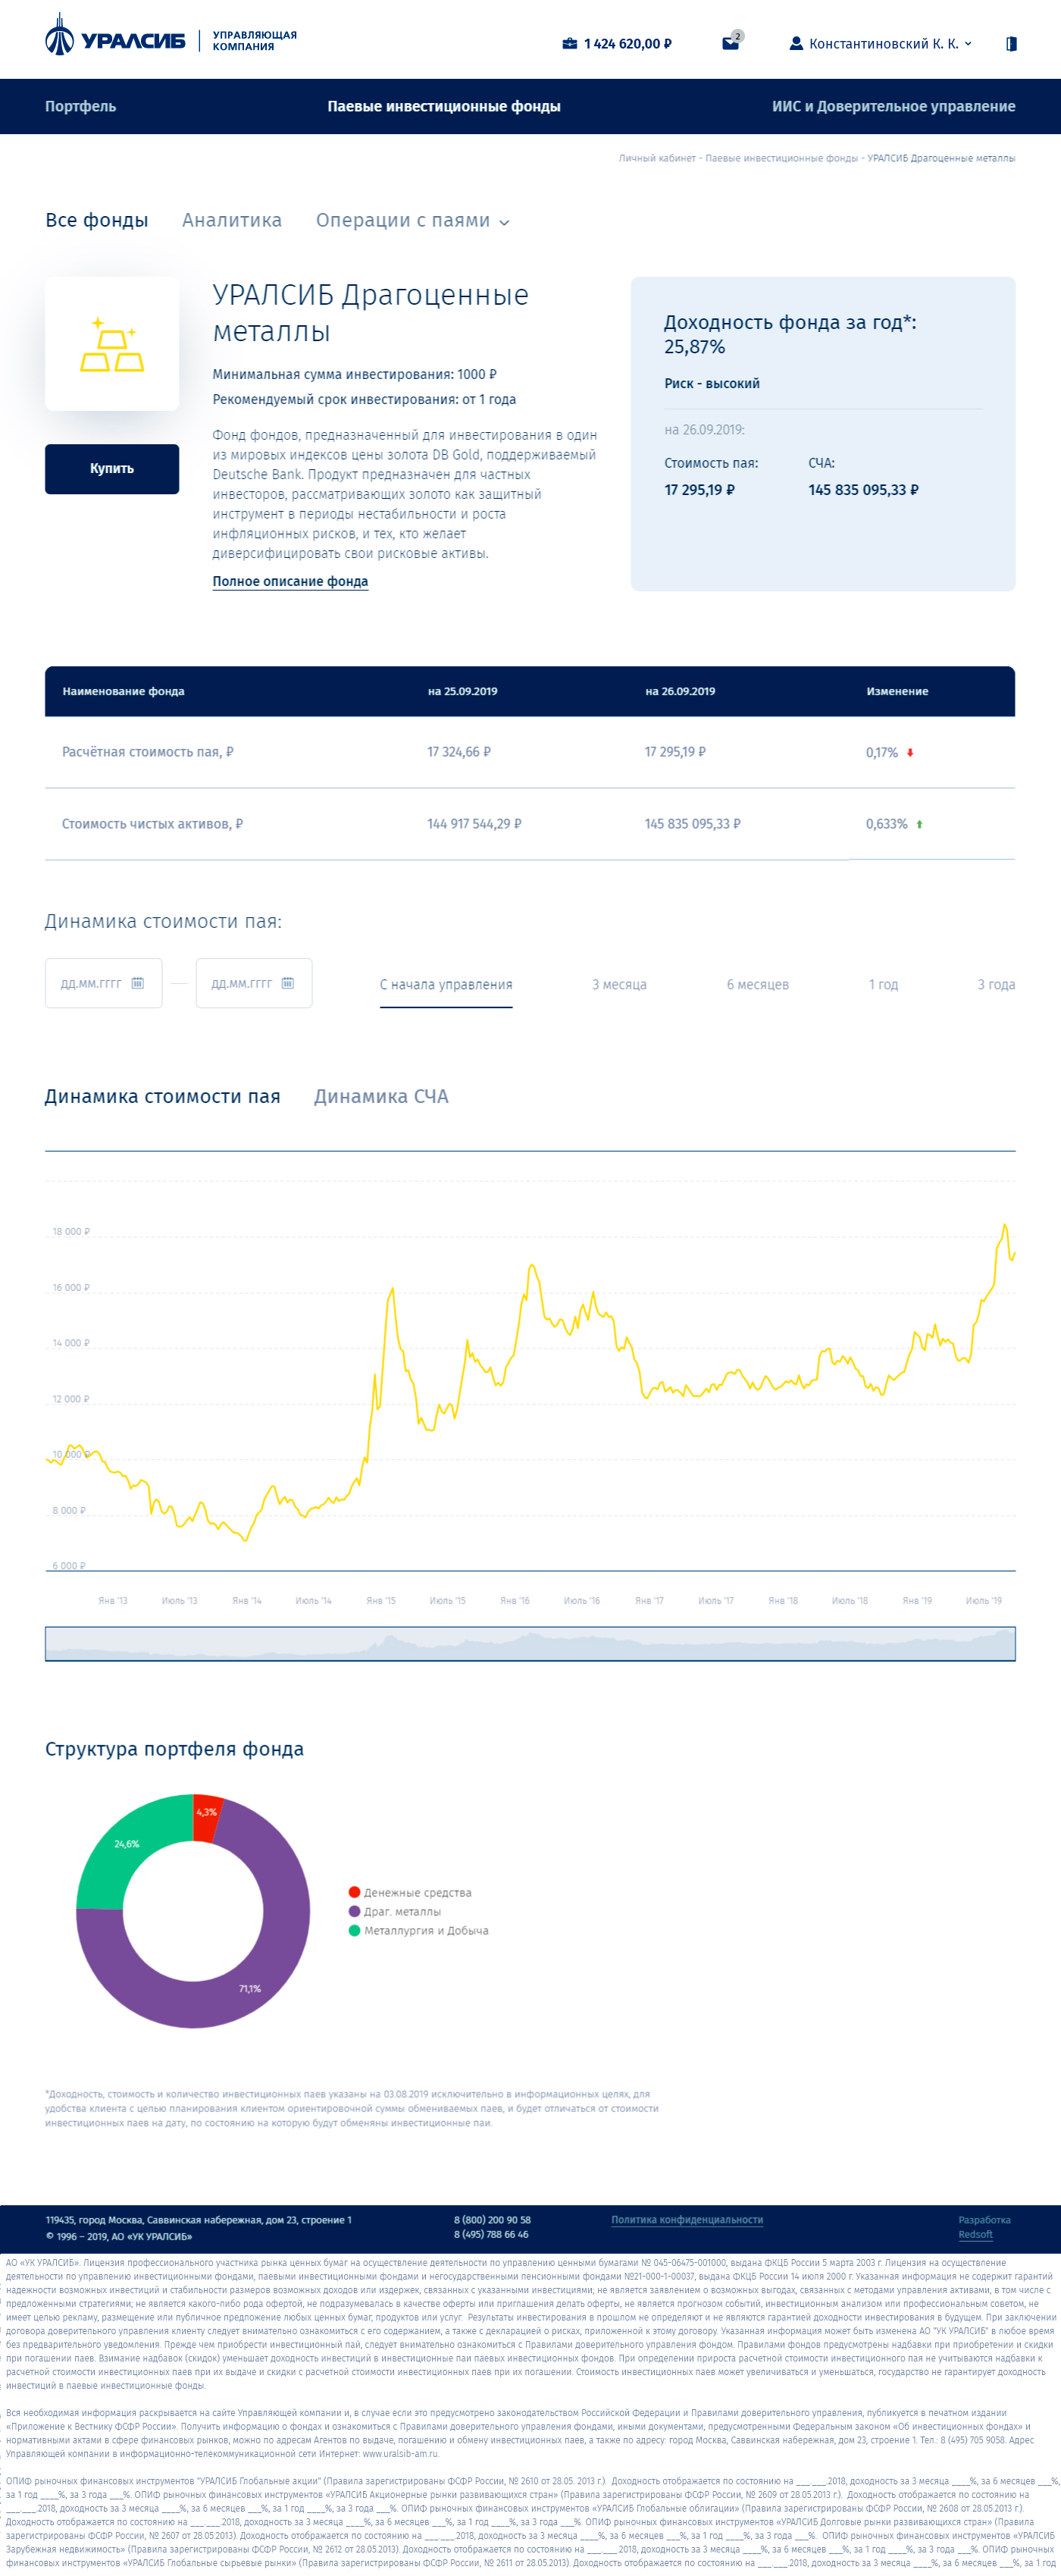The width and height of the screenshot is (1061, 2576).
Task: Open calendar in start date field
Action: [x=138, y=983]
